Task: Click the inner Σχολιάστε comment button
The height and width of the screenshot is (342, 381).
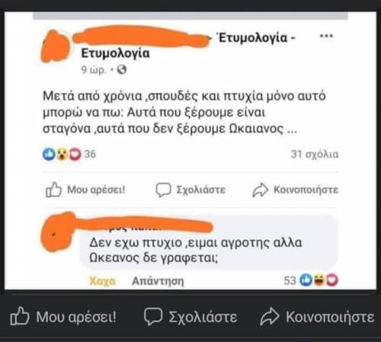Action: tap(190, 190)
